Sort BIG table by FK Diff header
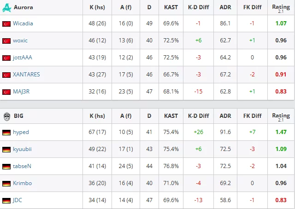 pyautogui.click(x=252, y=116)
